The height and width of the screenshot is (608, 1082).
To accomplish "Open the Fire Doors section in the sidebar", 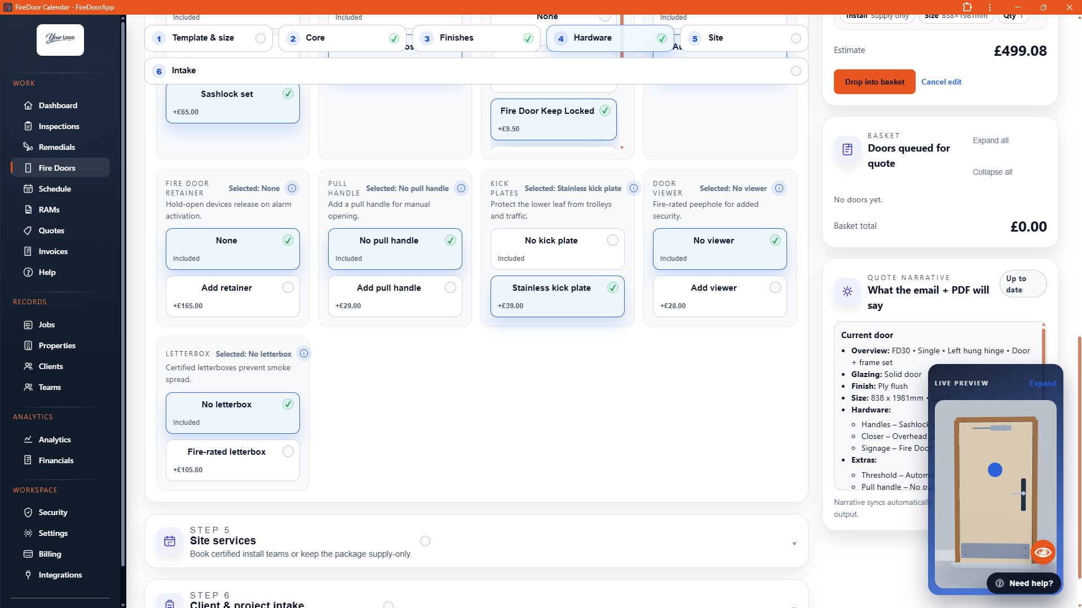I will pyautogui.click(x=58, y=167).
